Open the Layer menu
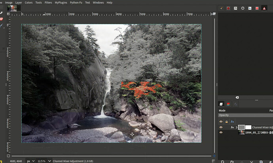 [x=19, y=3]
